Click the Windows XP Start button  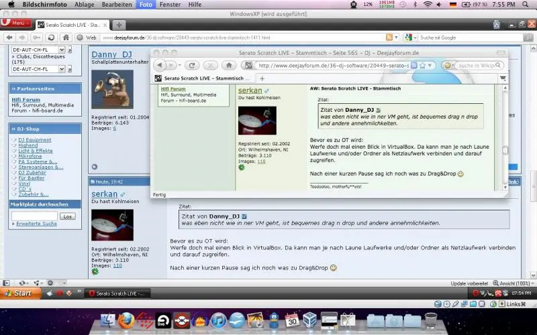coord(19,293)
